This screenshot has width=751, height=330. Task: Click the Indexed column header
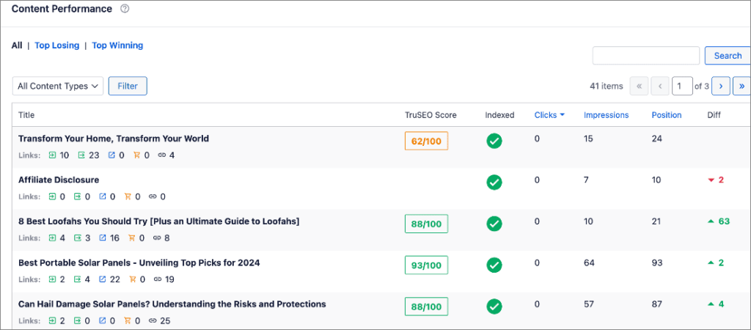tap(499, 115)
